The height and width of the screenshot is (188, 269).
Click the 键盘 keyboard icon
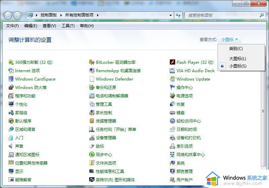[x=172, y=112]
